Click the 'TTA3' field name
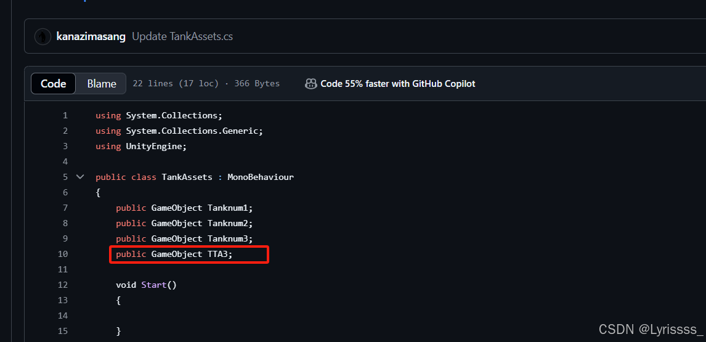Screen dimensions: 706x342 click(218, 254)
